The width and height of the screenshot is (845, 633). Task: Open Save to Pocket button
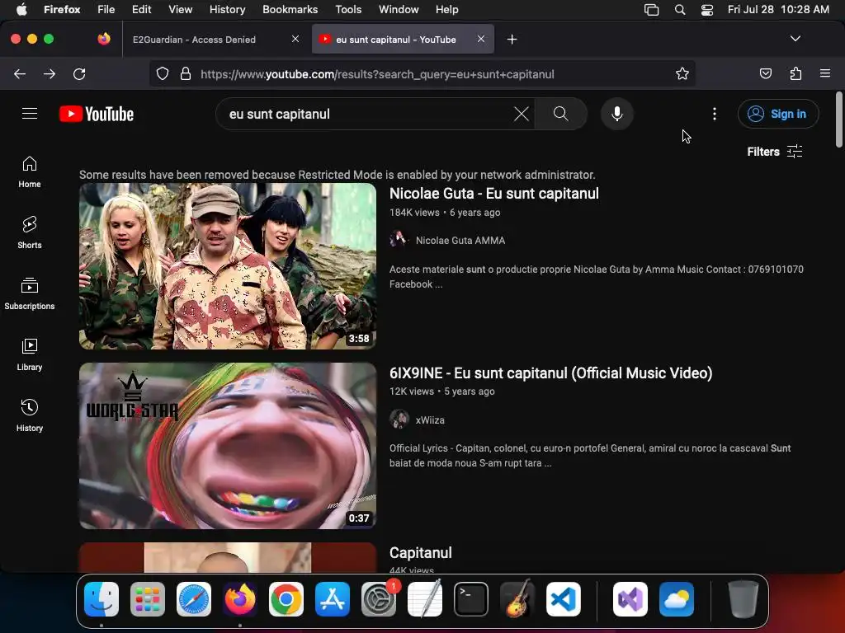coord(765,73)
